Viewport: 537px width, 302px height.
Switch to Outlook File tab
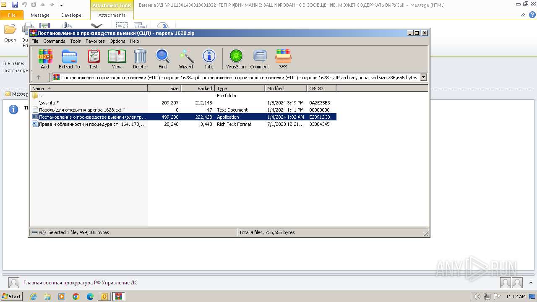[12, 15]
